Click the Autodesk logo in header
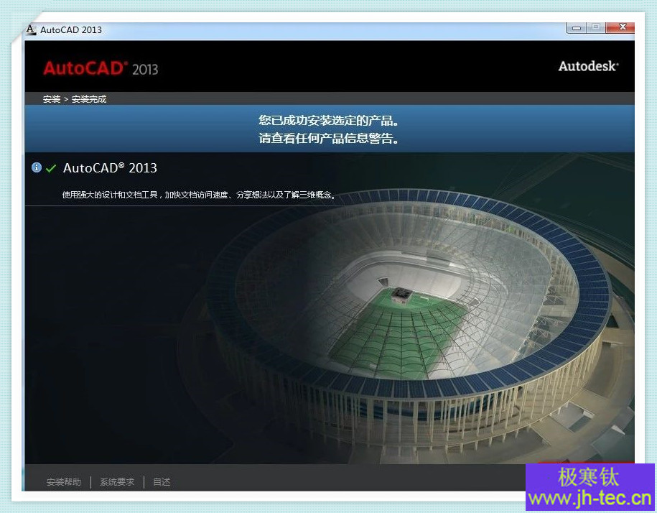 (x=588, y=66)
